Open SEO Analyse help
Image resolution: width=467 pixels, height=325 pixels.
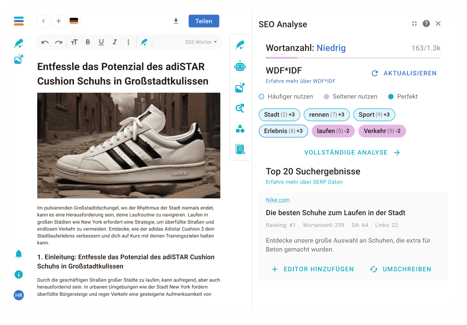pyautogui.click(x=426, y=24)
